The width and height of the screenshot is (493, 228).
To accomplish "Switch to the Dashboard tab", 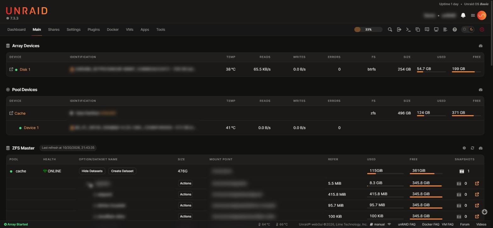I will (16, 30).
